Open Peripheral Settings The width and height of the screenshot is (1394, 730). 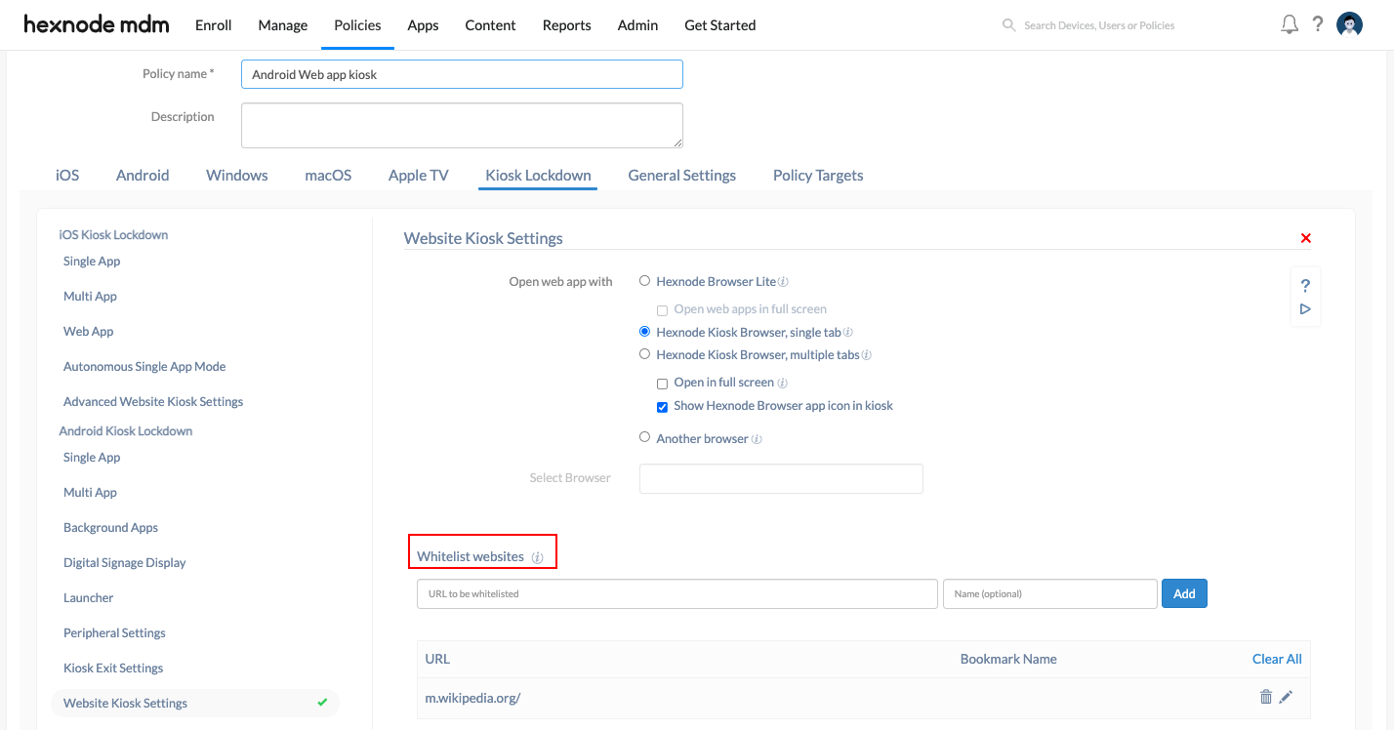tap(114, 633)
